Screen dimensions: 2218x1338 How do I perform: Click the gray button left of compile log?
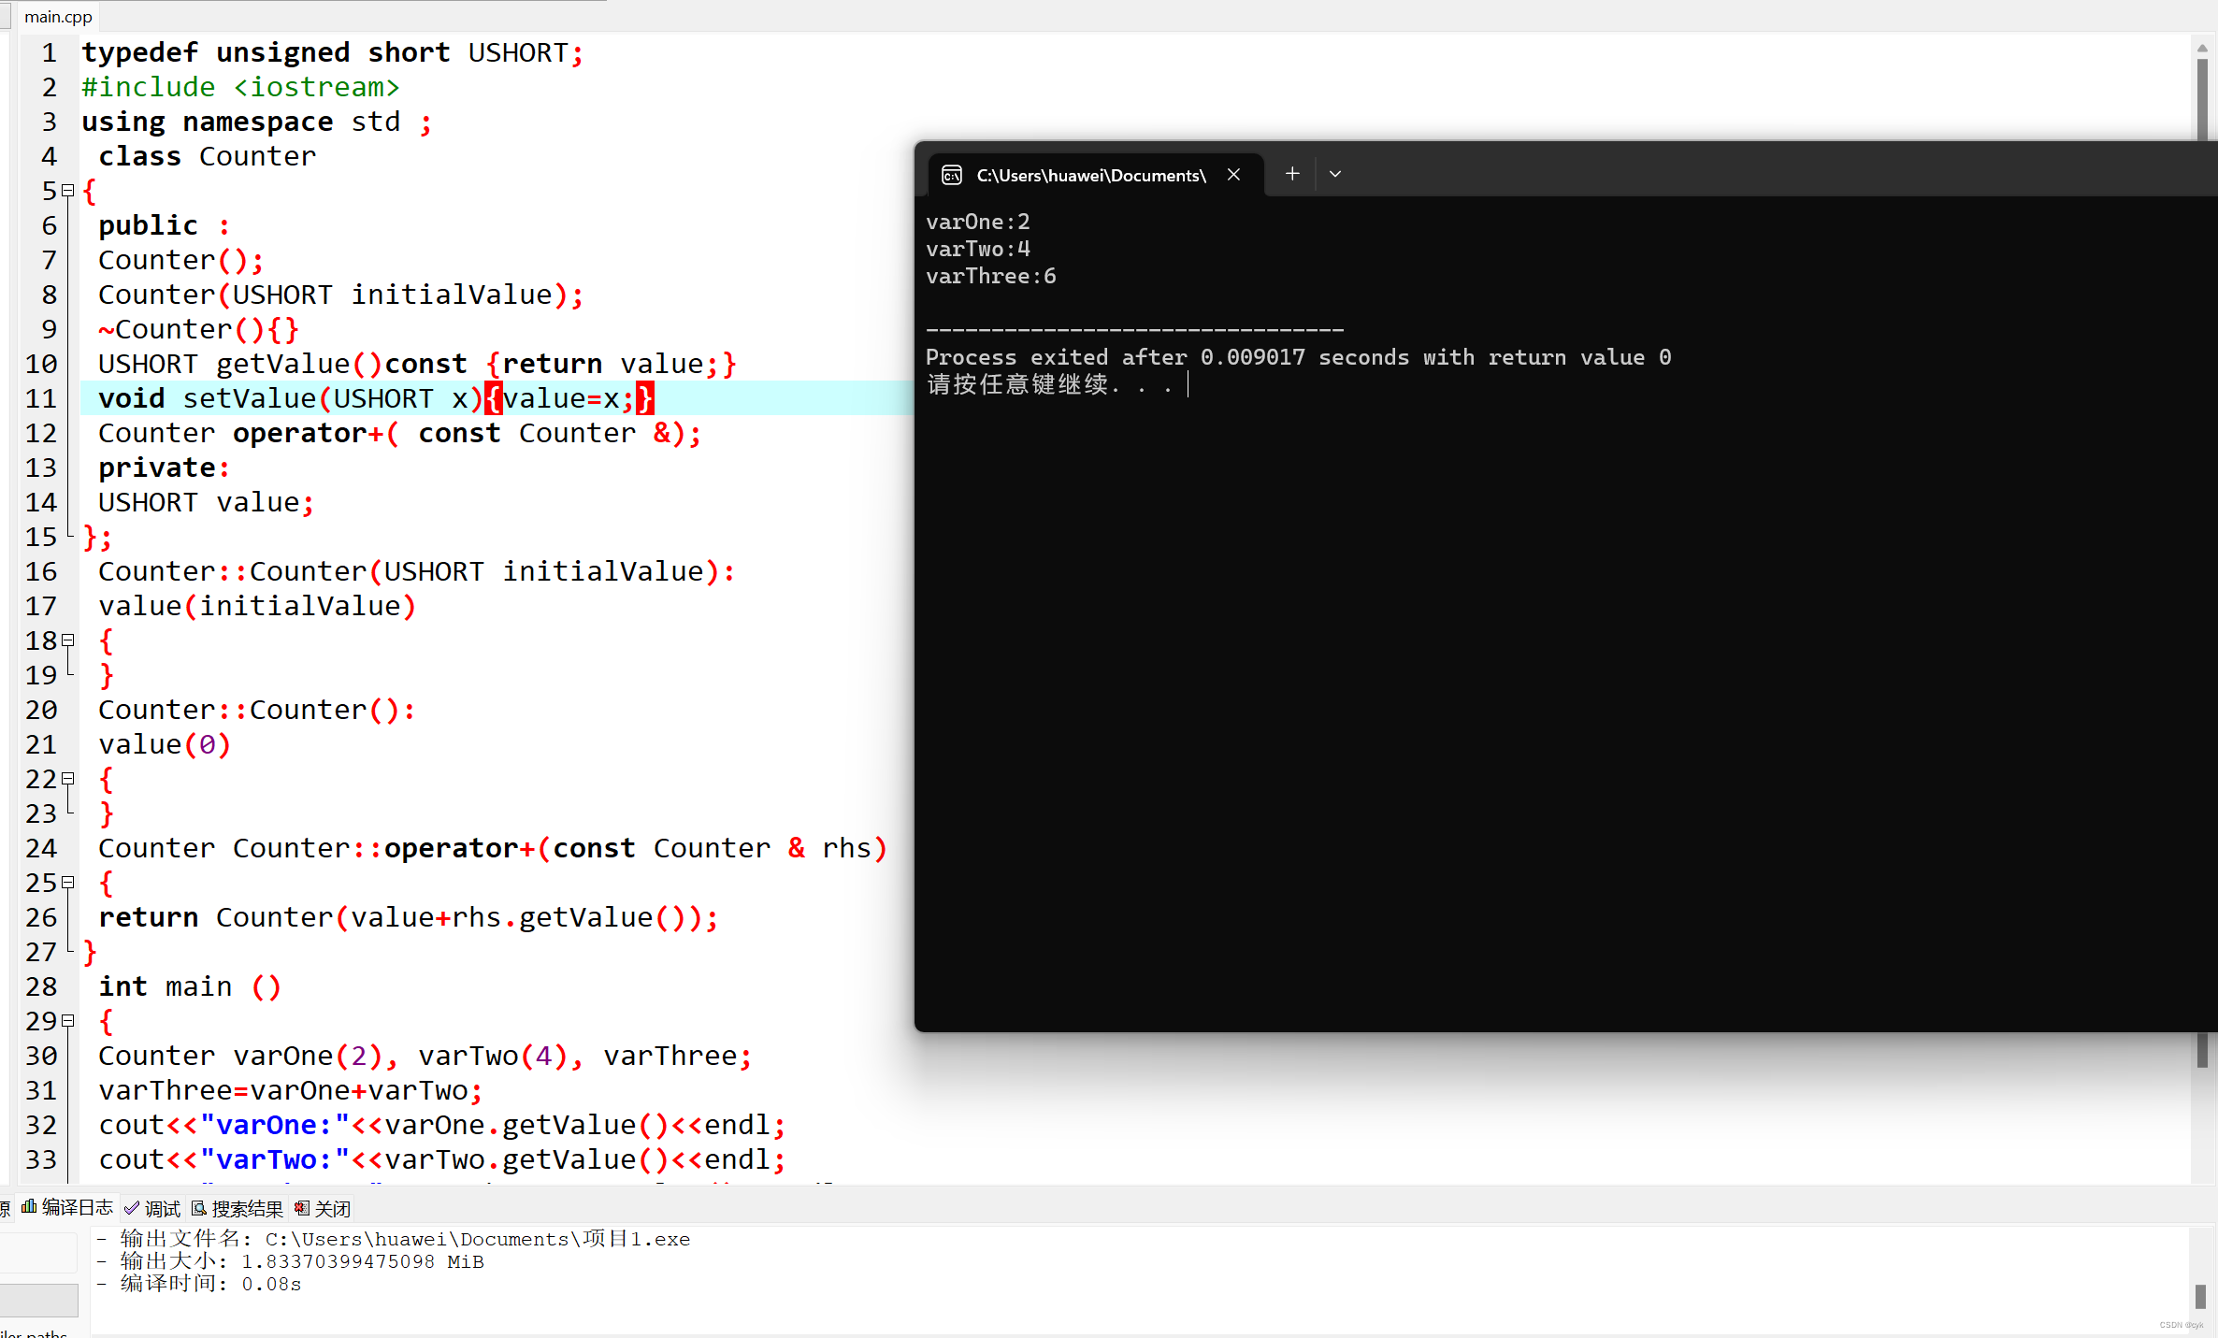coord(38,1299)
